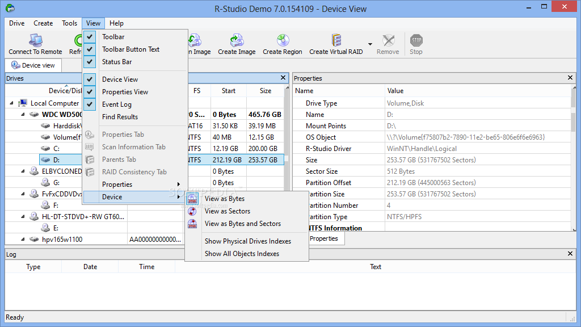
Task: Click View as Bytes and Sectors icon
Action: pyautogui.click(x=192, y=224)
